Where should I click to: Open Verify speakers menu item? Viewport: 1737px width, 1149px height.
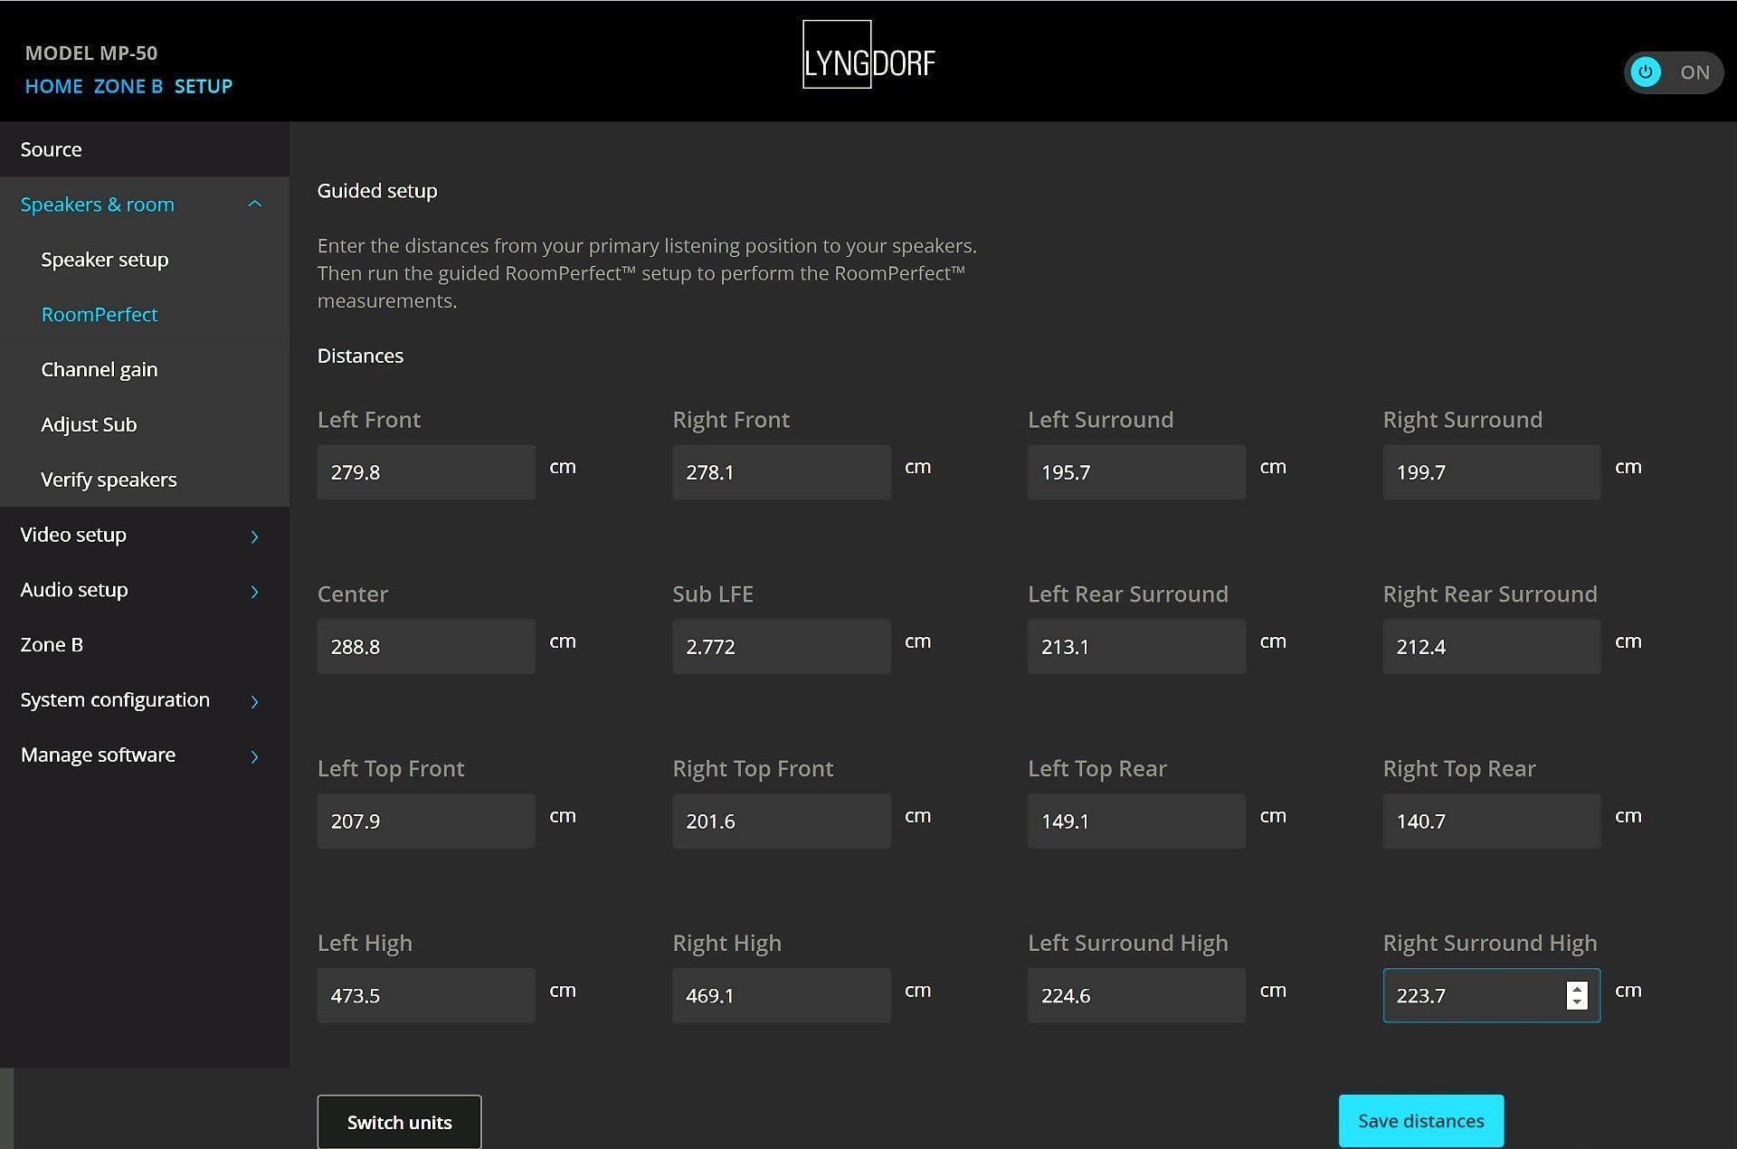[x=109, y=480]
